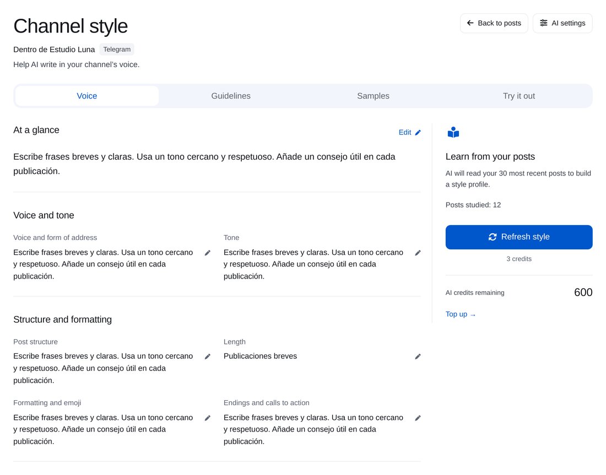This screenshot has width=606, height=475.
Task: Click the Telegram badge
Action: click(x=117, y=50)
